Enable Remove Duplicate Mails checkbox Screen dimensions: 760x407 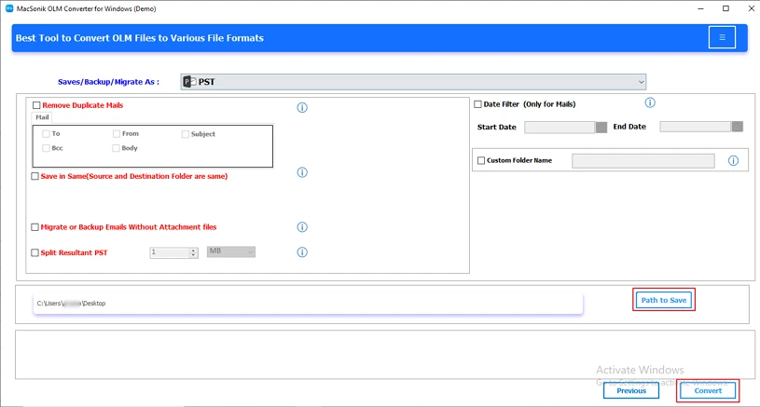[x=36, y=105]
